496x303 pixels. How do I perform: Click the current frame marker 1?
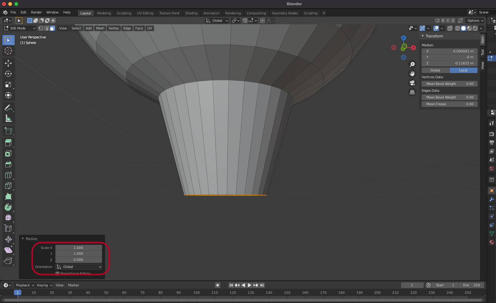click(x=17, y=293)
